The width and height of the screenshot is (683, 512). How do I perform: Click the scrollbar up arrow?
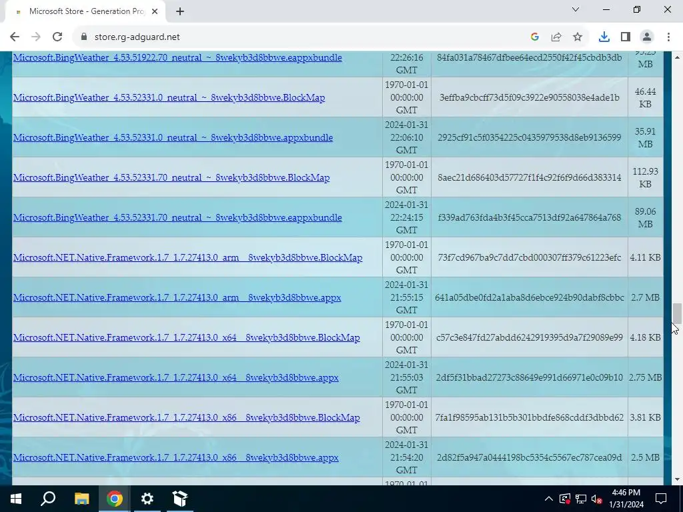676,57
